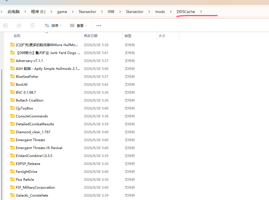Image resolution: width=269 pixels, height=200 pixels.
Task: Select EXPSP_Release folder icon
Action: [x=12, y=164]
